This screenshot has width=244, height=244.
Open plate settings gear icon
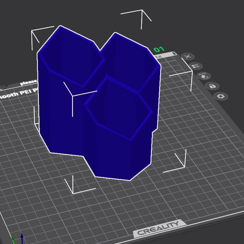(221, 97)
